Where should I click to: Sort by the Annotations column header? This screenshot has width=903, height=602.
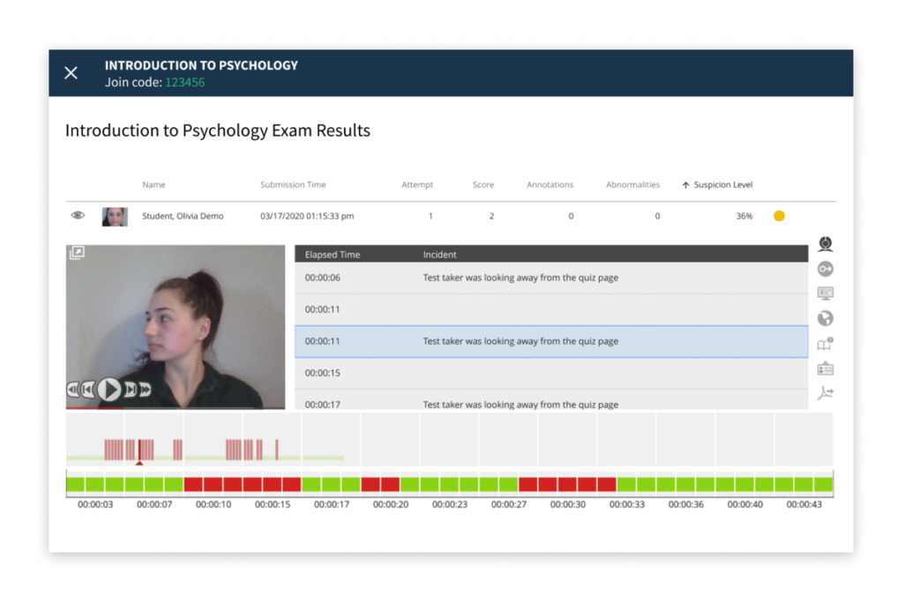click(x=550, y=185)
